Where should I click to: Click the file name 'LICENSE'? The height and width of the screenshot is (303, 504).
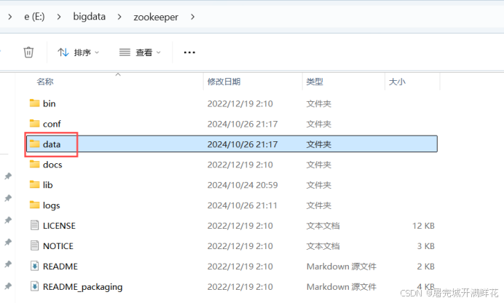tap(59, 226)
